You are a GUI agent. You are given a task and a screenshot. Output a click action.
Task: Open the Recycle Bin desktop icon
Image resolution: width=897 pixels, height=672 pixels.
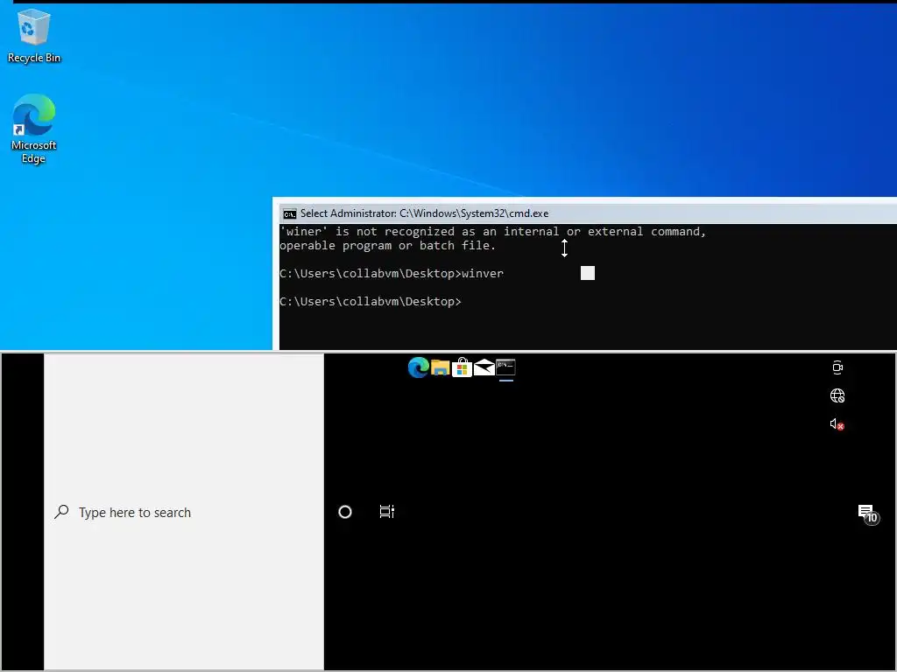pyautogui.click(x=34, y=35)
